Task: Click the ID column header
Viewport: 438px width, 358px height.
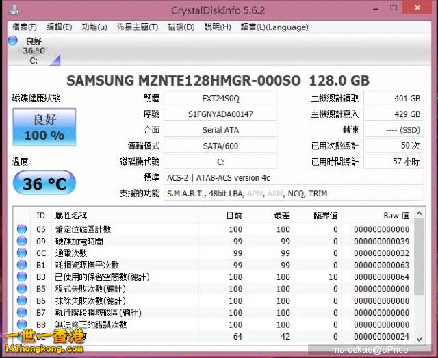Action: coord(41,215)
